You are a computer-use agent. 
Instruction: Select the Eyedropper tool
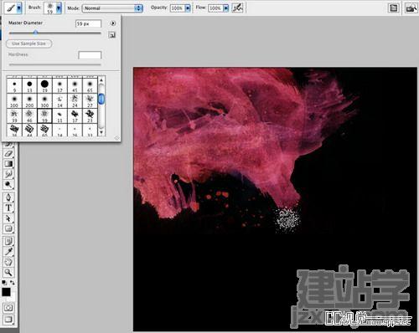8,252
